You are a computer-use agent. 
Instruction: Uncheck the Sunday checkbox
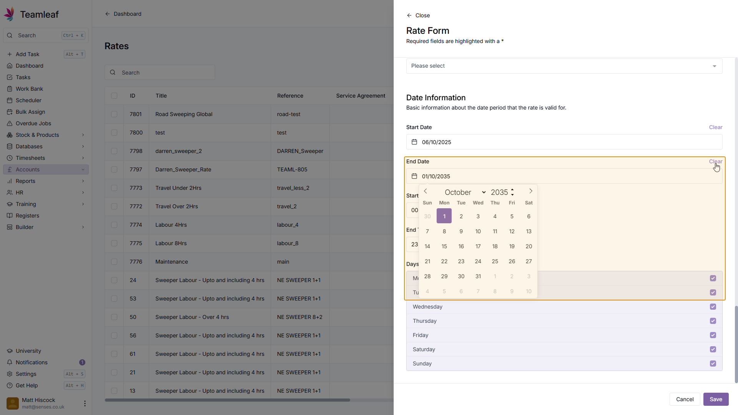713,364
